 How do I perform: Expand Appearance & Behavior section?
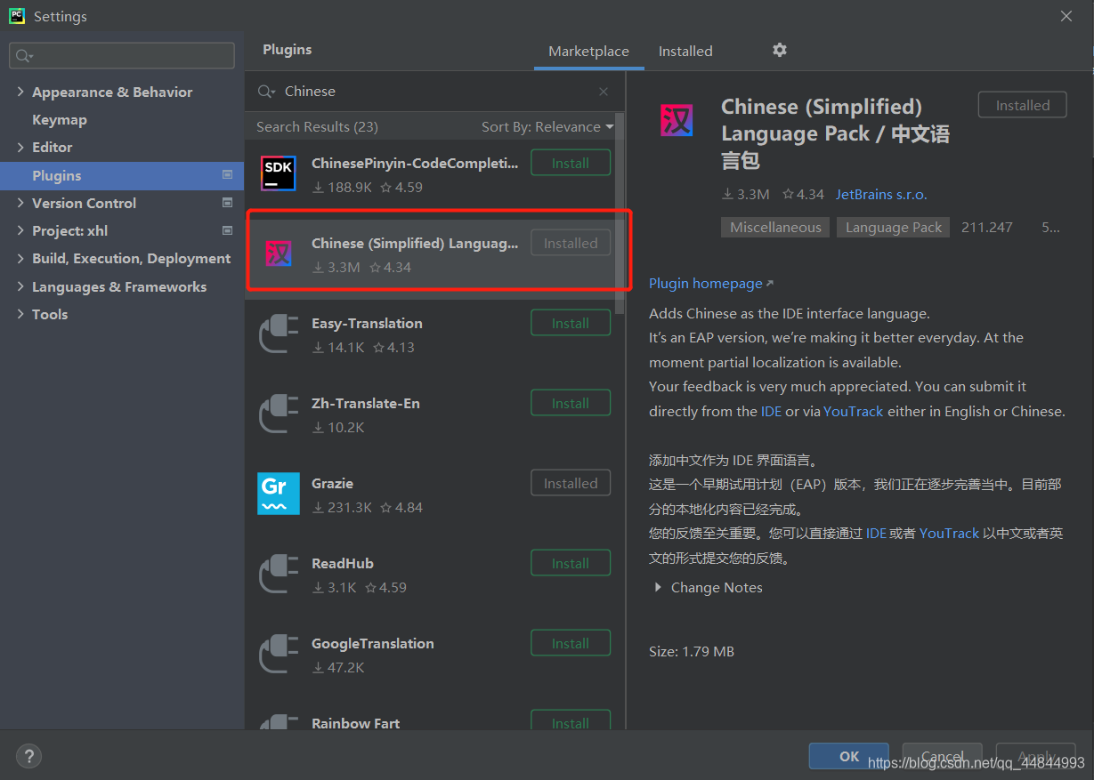(x=20, y=92)
